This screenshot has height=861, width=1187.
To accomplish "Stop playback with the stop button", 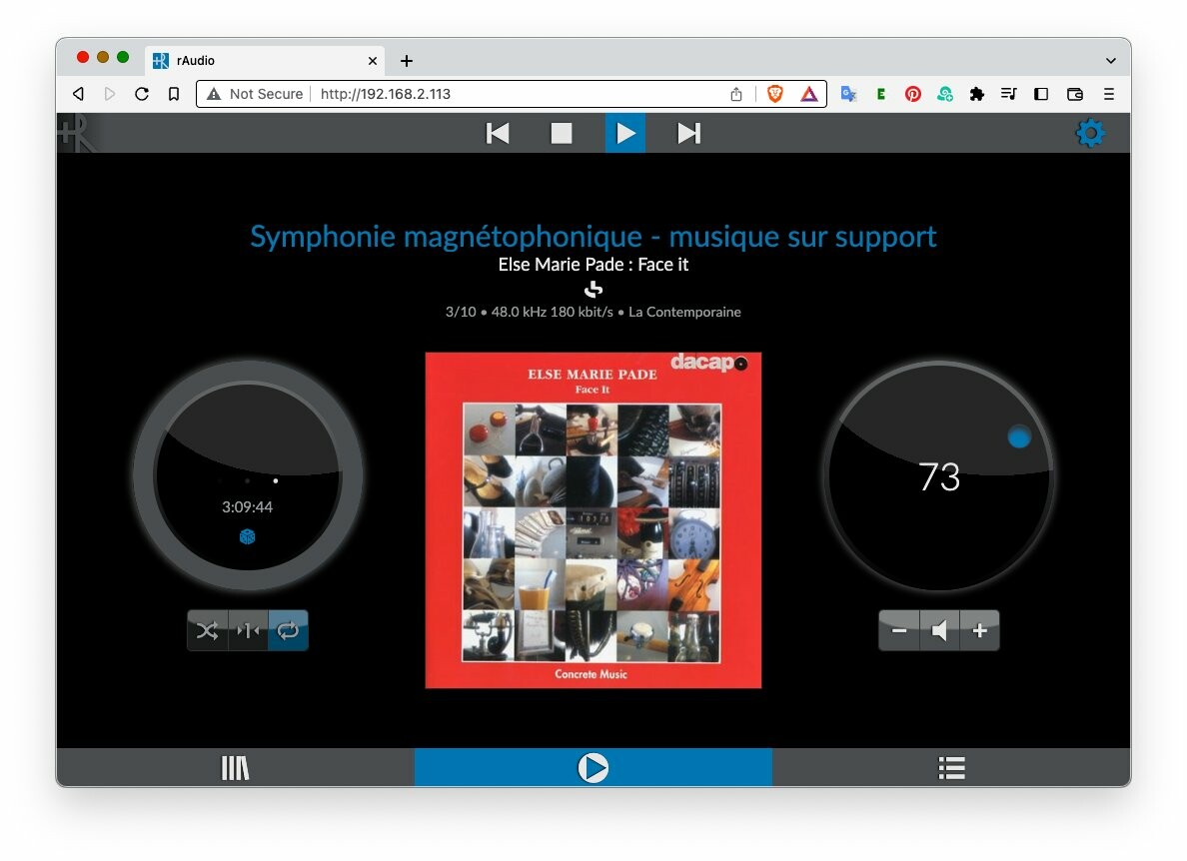I will coord(562,133).
